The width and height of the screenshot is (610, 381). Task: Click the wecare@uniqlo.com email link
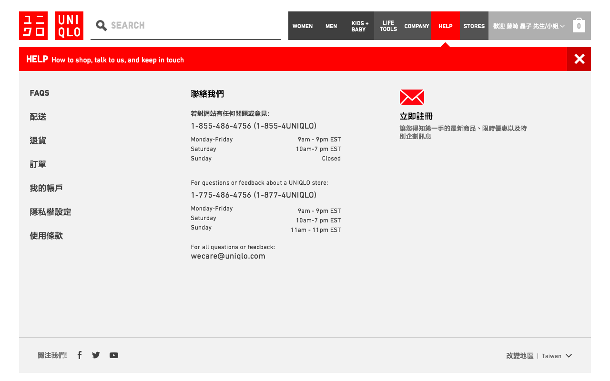pos(228,256)
